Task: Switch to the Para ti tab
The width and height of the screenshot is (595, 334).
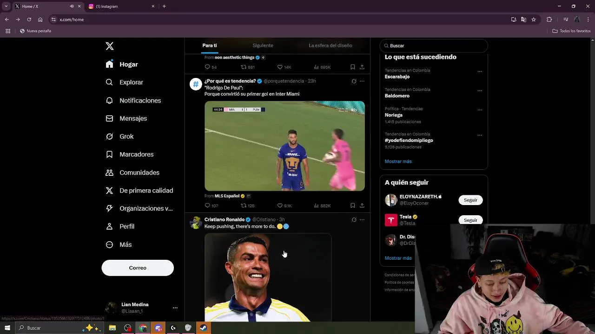Action: point(210,45)
